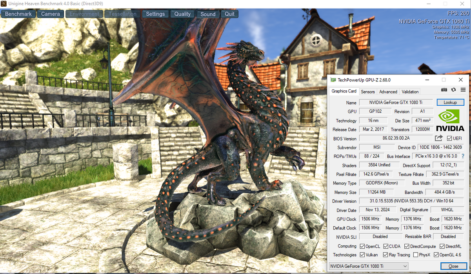Click the Benchmark button in Heaven
Screen dimensions: 471x274
[x=18, y=14]
